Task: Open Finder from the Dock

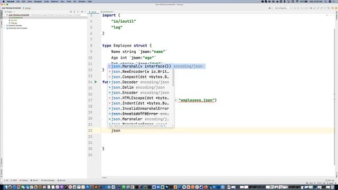Action: (6, 187)
